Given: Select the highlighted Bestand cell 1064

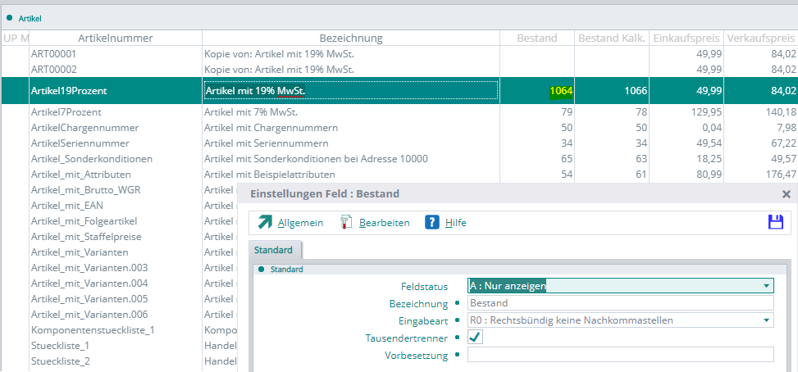Looking at the screenshot, I should (561, 91).
